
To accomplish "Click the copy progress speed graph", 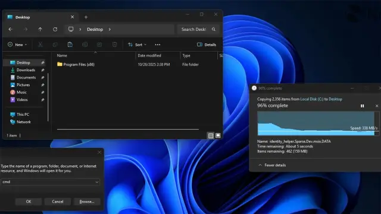I will (x=318, y=124).
